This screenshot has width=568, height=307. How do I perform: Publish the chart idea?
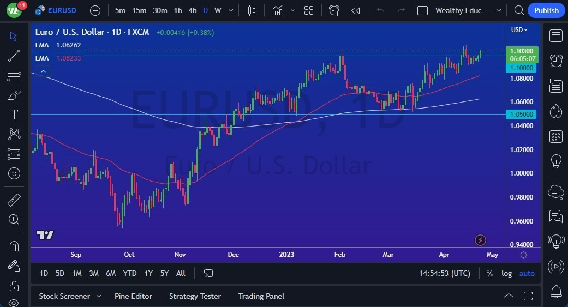(x=546, y=10)
